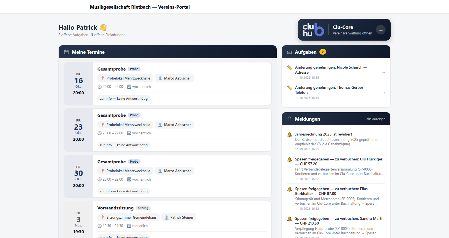Click person icon beside Patrick Steiner

(166, 218)
